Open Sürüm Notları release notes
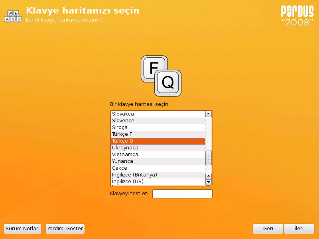Screen dimensions: 319x239 coord(23,229)
